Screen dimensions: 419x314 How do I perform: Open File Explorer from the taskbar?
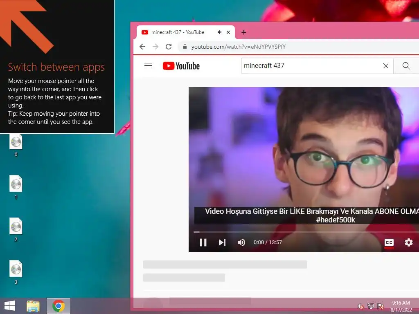(33, 306)
